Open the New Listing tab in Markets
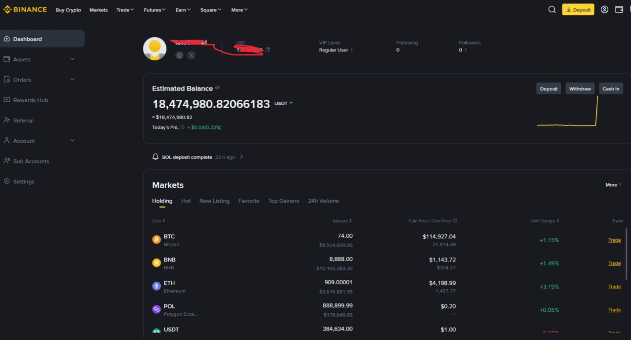The image size is (631, 340). [x=214, y=201]
